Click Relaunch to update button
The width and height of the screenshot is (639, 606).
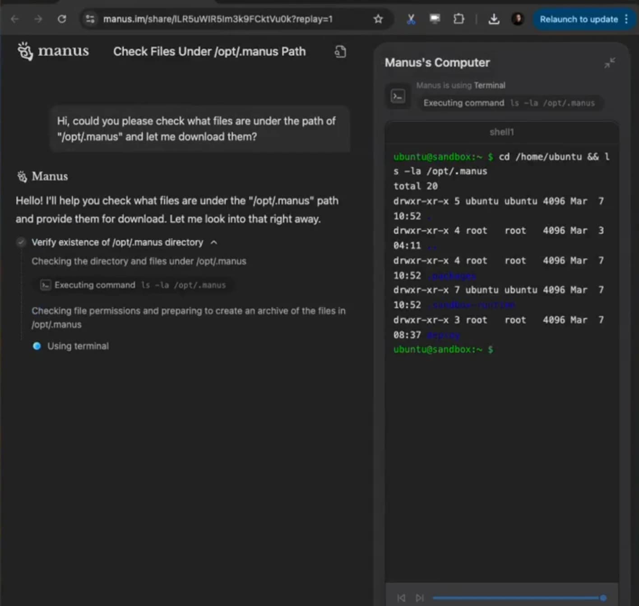click(579, 19)
